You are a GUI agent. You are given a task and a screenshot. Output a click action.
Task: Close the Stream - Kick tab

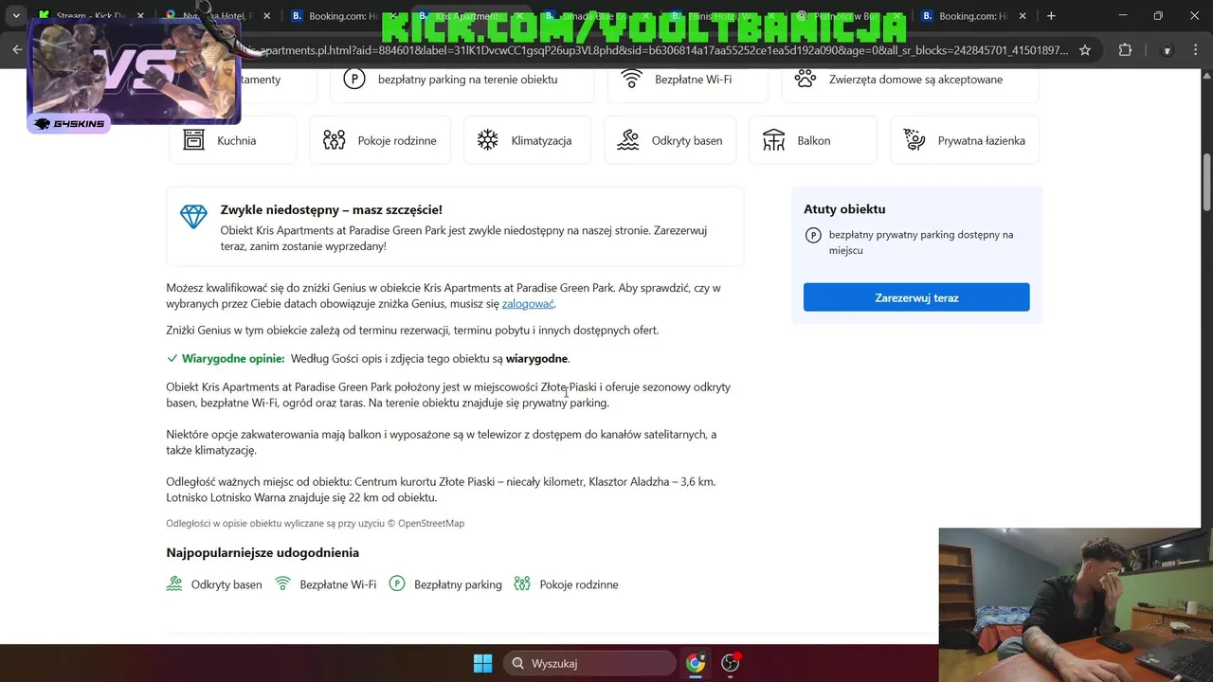140,16
